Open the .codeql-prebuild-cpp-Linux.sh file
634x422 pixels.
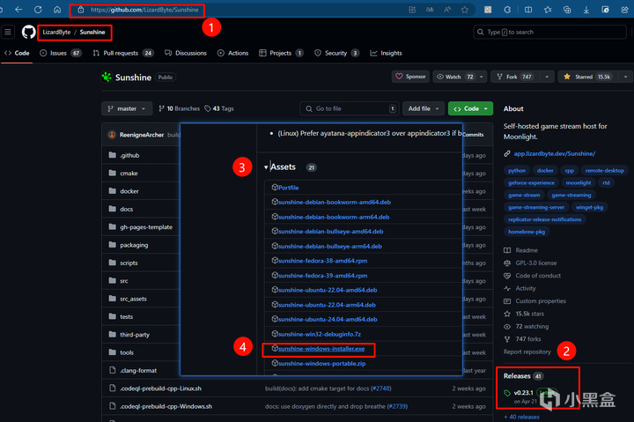(160, 389)
